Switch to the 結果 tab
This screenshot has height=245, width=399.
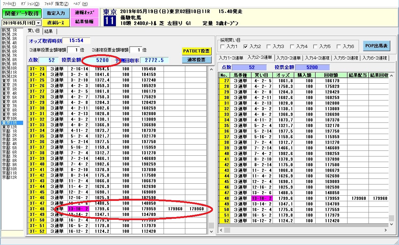48,31
